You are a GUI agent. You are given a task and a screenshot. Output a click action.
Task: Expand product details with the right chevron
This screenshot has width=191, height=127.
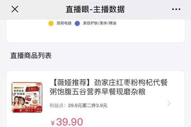(169, 104)
